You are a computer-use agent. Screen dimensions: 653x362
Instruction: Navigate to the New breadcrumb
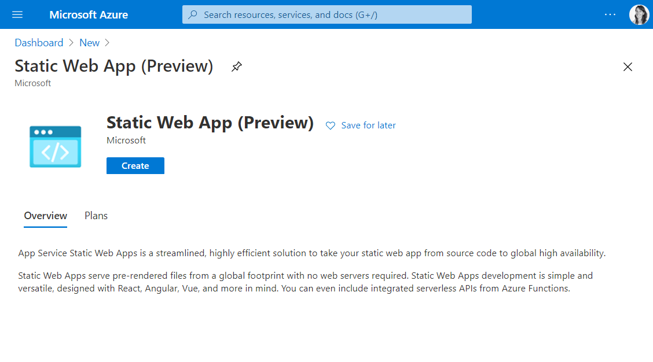[x=90, y=43]
